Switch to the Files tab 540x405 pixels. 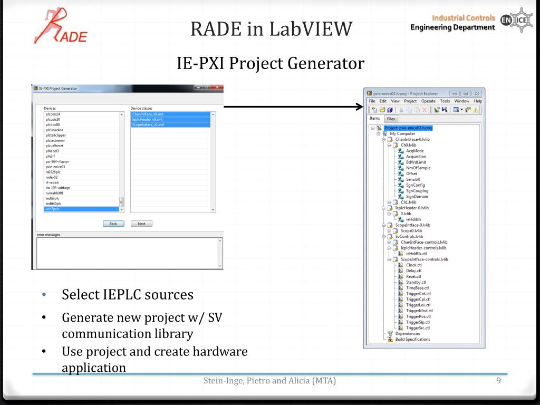tap(391, 119)
